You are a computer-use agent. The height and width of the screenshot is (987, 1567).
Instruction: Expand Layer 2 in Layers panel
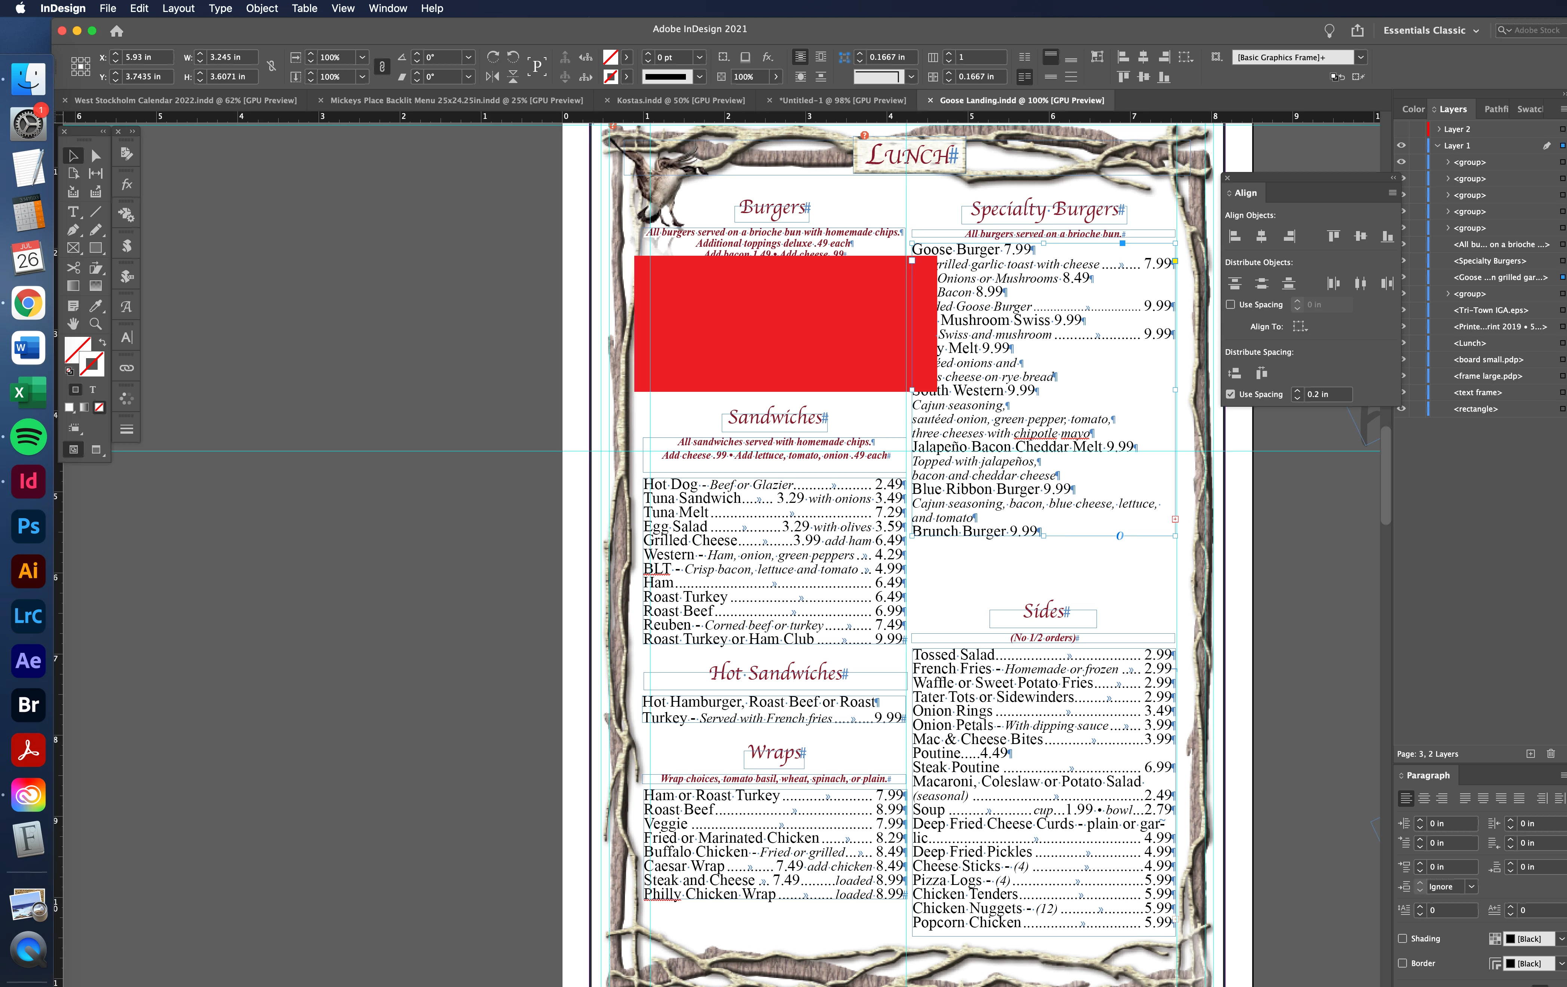(1438, 129)
